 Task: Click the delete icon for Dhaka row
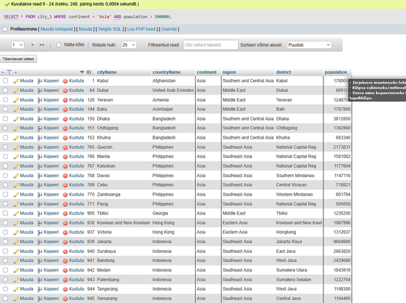pos(65,118)
